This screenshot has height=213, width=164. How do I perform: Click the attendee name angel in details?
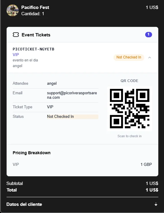click(52, 84)
